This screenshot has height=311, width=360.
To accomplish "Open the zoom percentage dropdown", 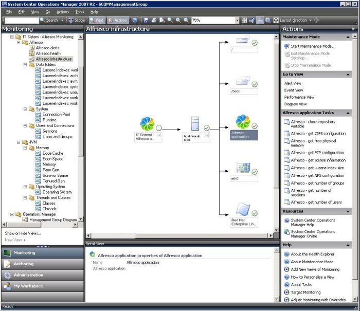I will pos(237,20).
